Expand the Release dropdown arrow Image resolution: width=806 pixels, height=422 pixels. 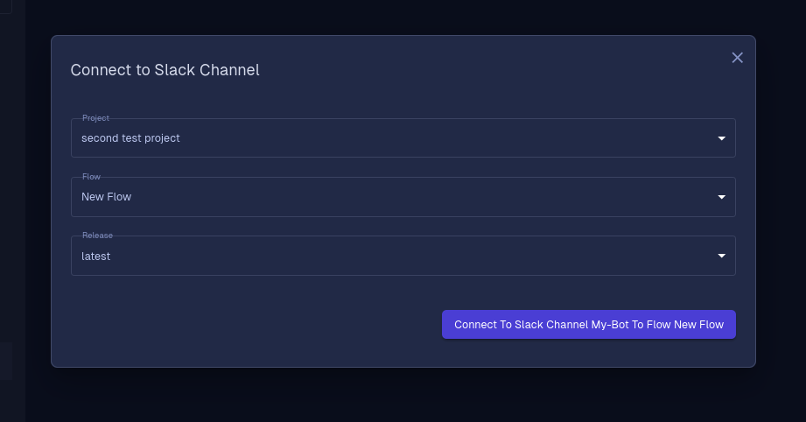tap(721, 256)
